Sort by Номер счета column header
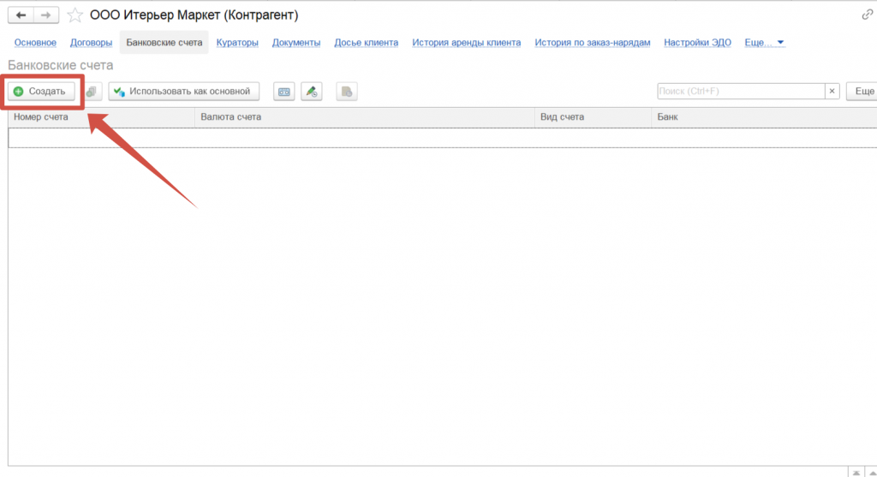Viewport: 877px width, 477px height. (101, 117)
